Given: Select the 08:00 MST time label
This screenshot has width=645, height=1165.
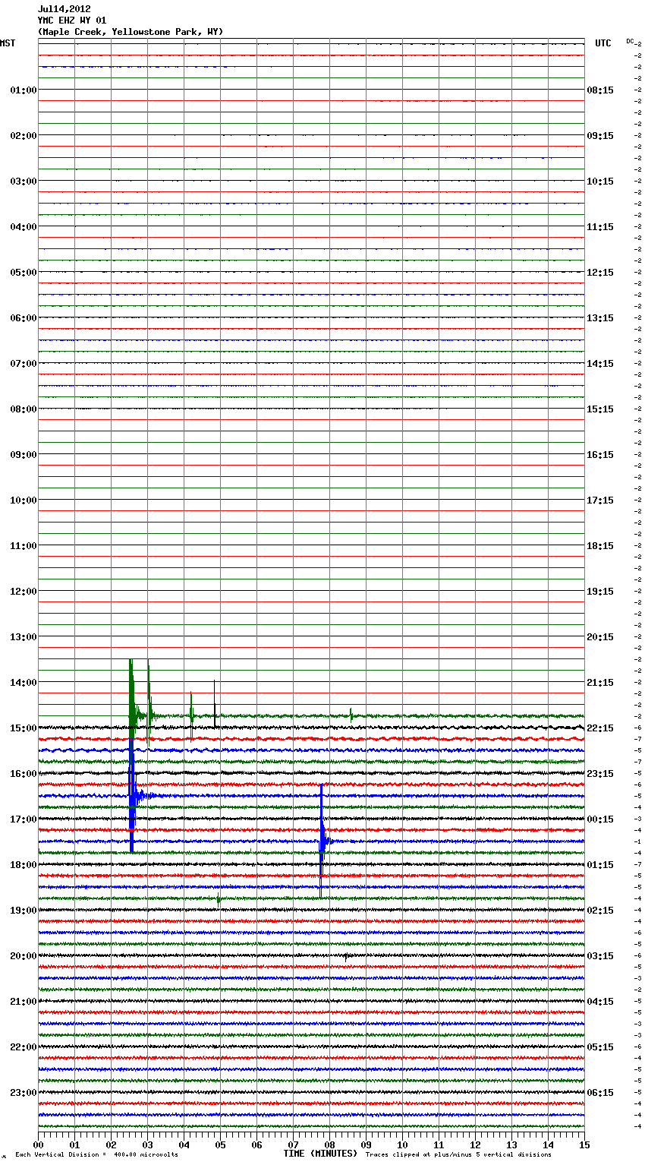Looking at the screenshot, I should [x=24, y=409].
